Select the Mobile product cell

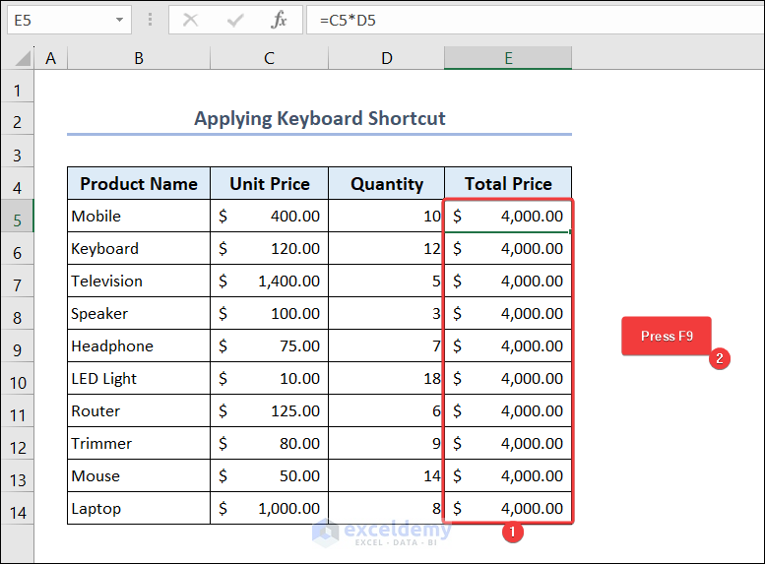pyautogui.click(x=139, y=217)
